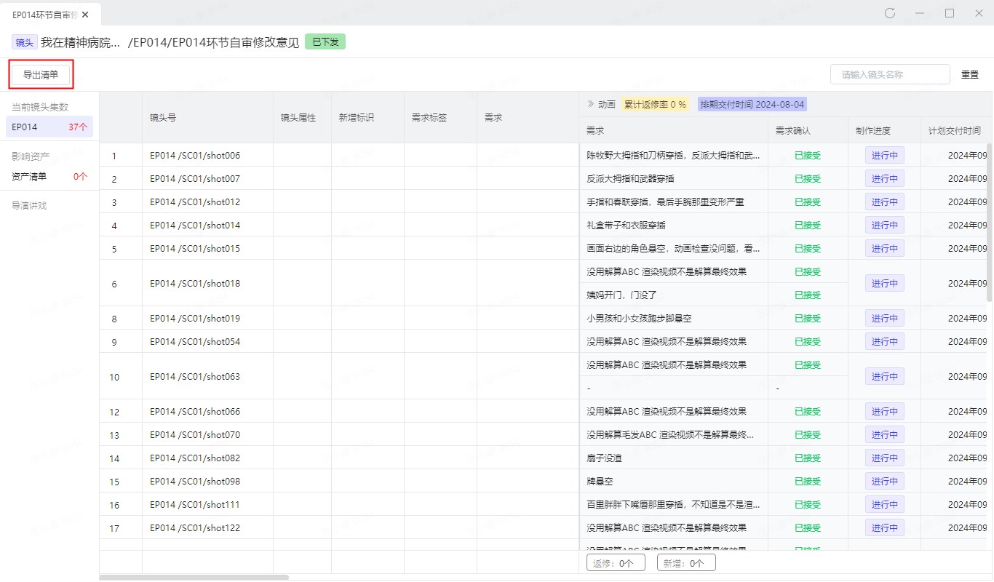Click the horizontal scrollbar at the bottom
The width and height of the screenshot is (994, 582).
tap(194, 578)
